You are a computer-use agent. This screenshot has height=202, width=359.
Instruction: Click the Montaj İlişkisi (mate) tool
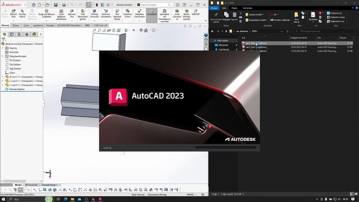coord(22,13)
